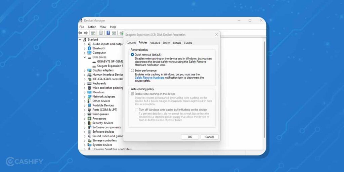The image size is (344, 172).
Task: Click the OK button
Action: (x=190, y=137)
